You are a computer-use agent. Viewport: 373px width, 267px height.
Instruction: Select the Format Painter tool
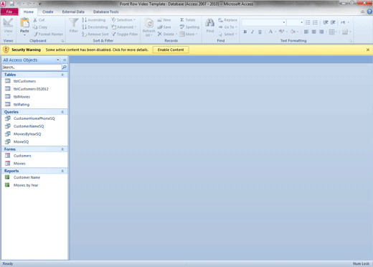pyautogui.click(x=48, y=34)
